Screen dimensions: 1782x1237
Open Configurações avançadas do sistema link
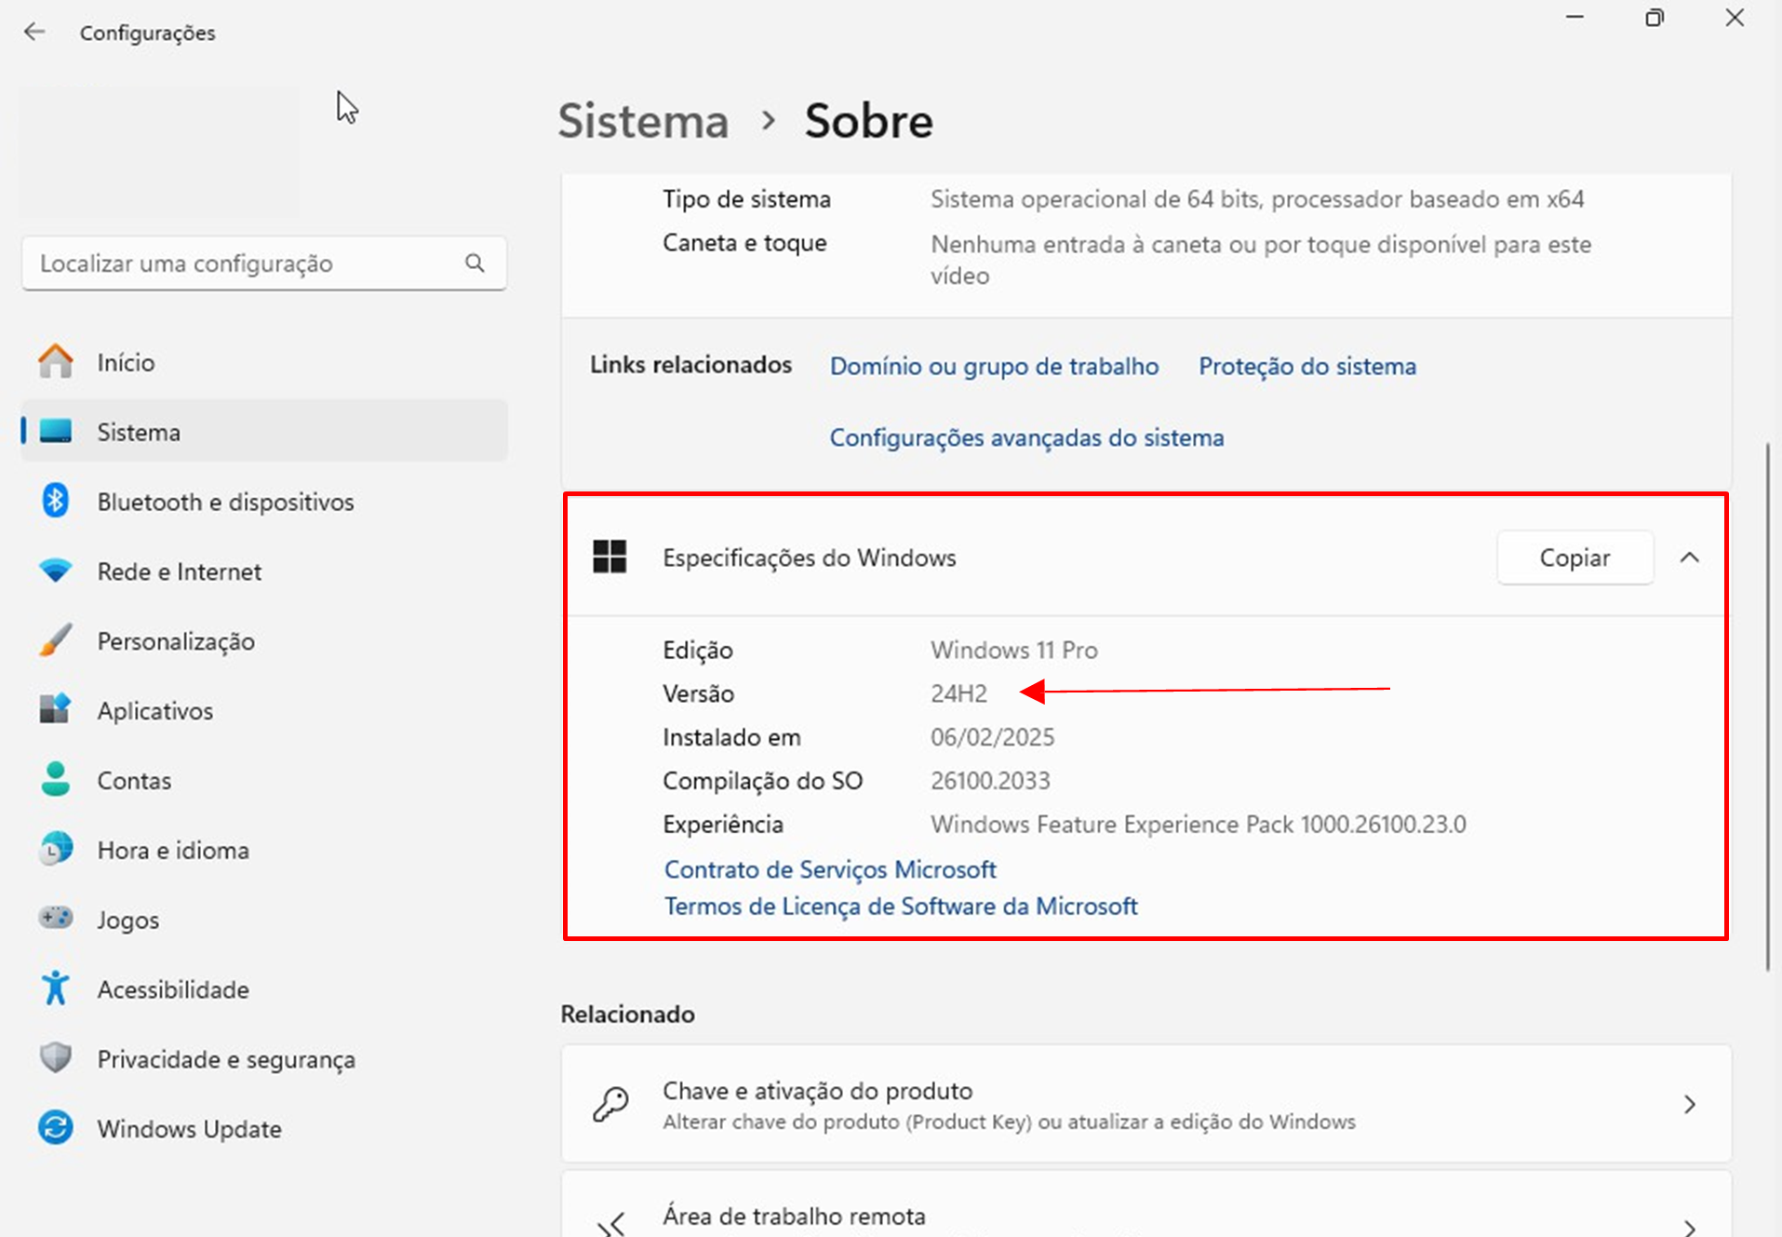pyautogui.click(x=1026, y=437)
